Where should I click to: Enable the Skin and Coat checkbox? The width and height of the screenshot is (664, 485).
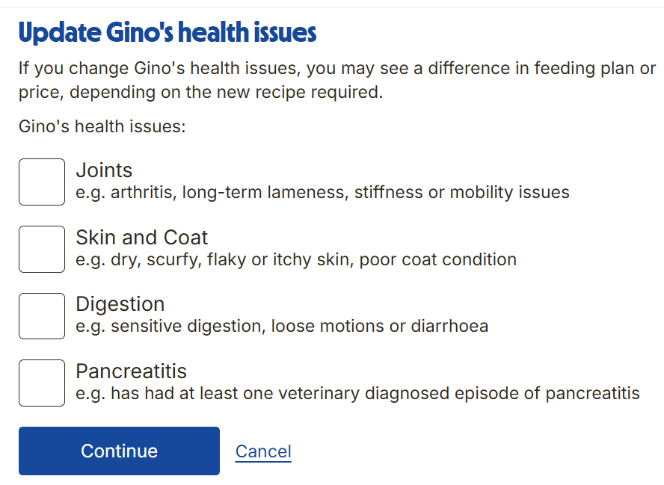coord(42,249)
